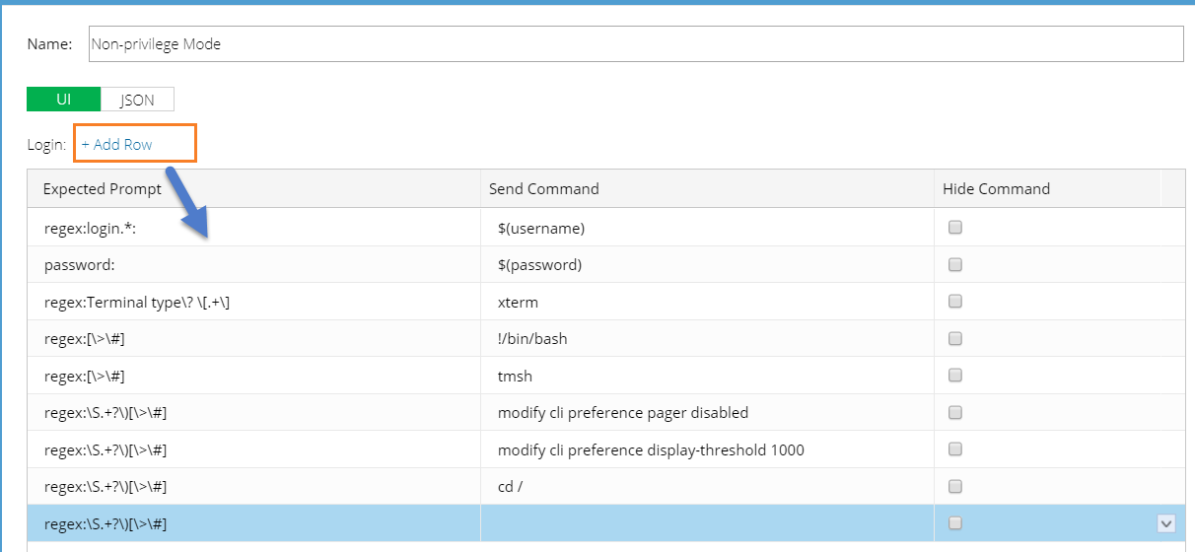
Task: Select the regex:login.*: prompt cell
Action: click(90, 228)
